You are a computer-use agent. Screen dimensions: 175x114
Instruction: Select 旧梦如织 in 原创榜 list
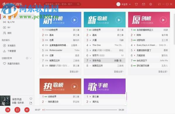pyautogui.click(x=149, y=40)
